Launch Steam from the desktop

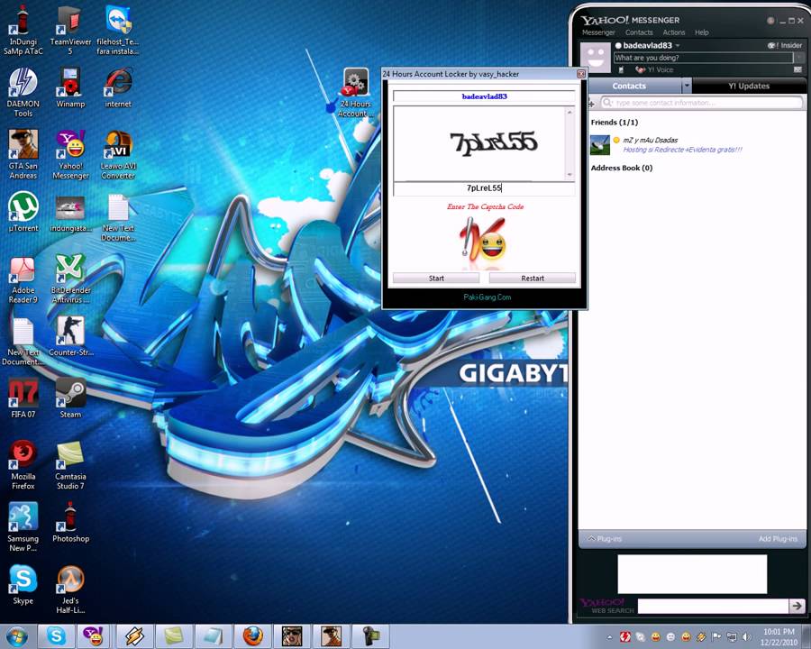click(70, 398)
